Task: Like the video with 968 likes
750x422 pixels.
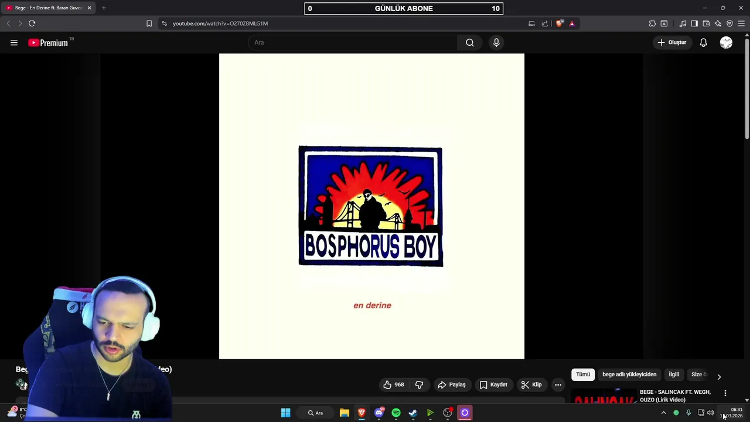Action: click(393, 384)
